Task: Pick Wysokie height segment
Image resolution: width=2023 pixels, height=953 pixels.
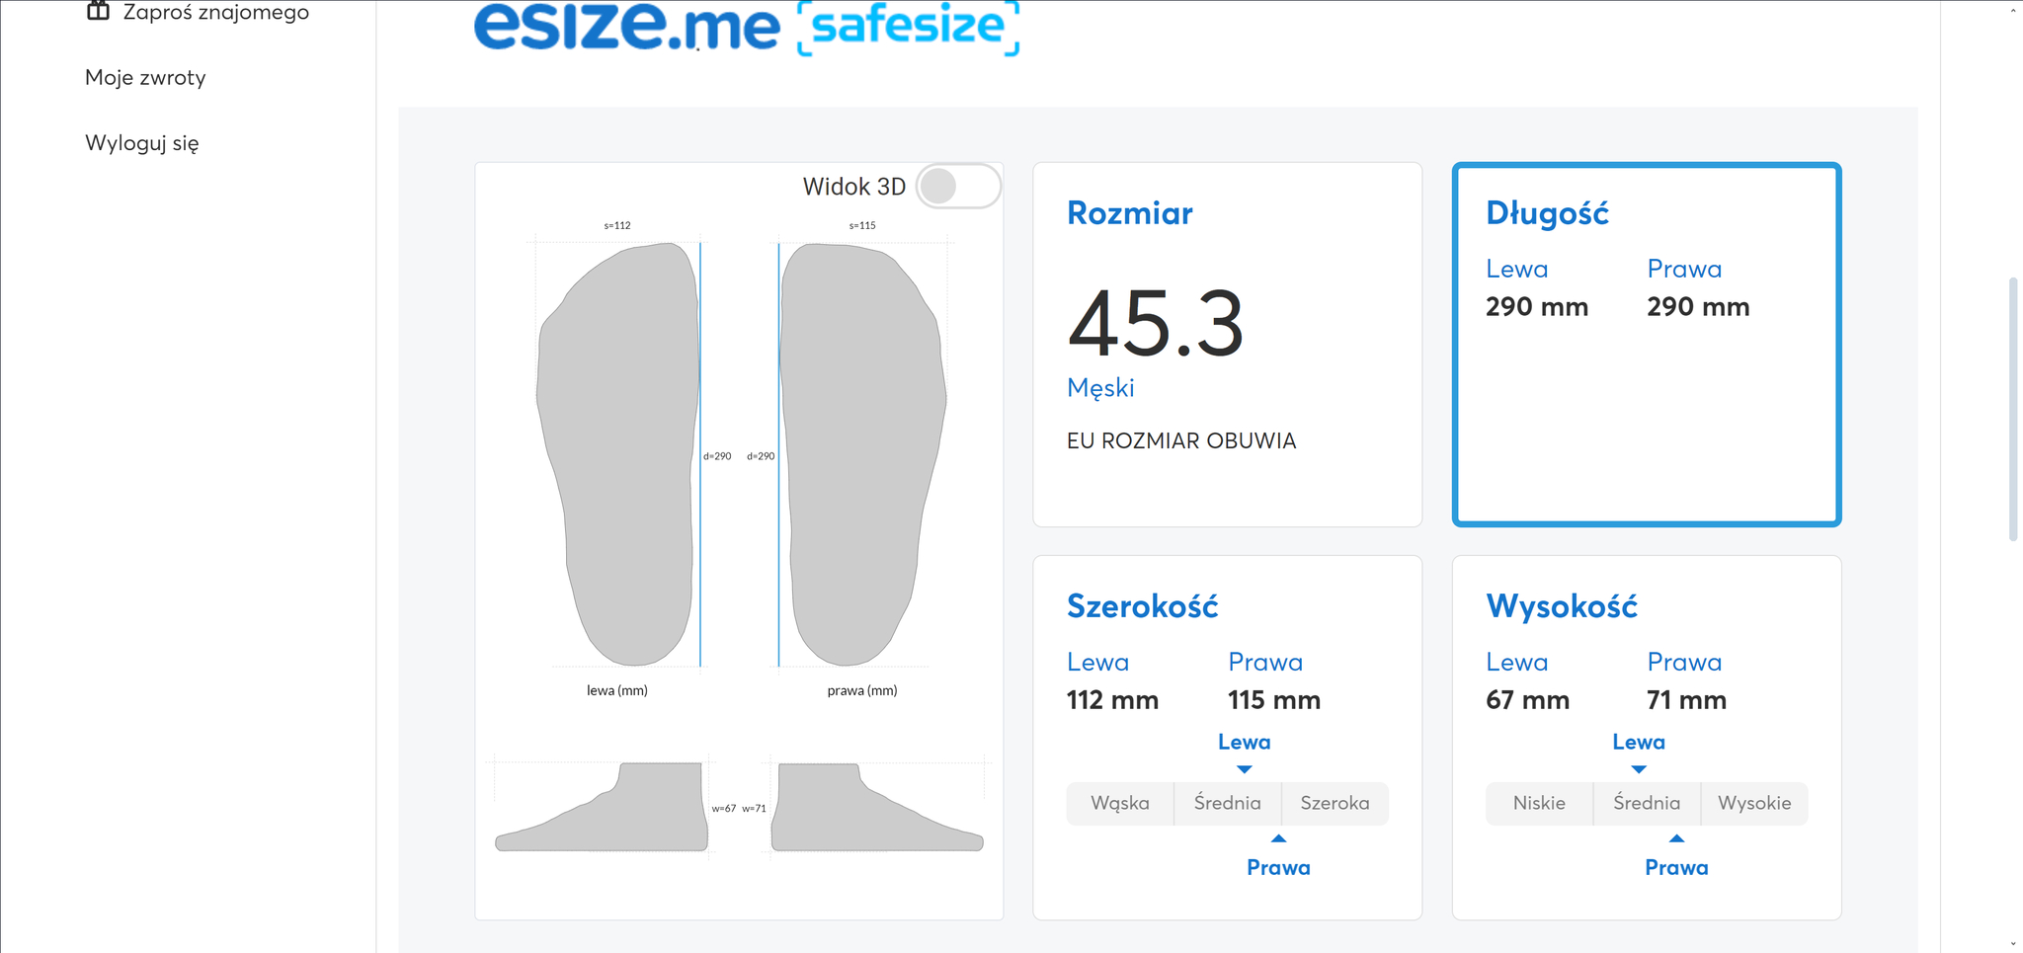Action: (x=1754, y=803)
